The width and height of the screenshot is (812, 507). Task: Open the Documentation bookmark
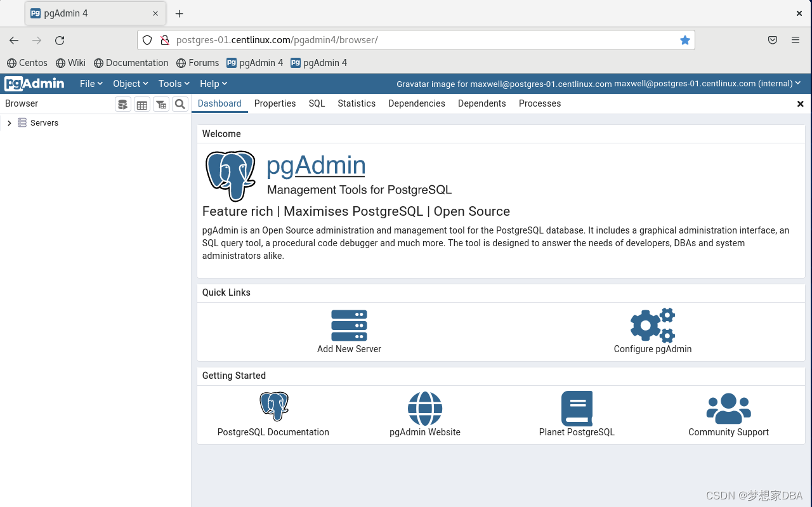131,63
